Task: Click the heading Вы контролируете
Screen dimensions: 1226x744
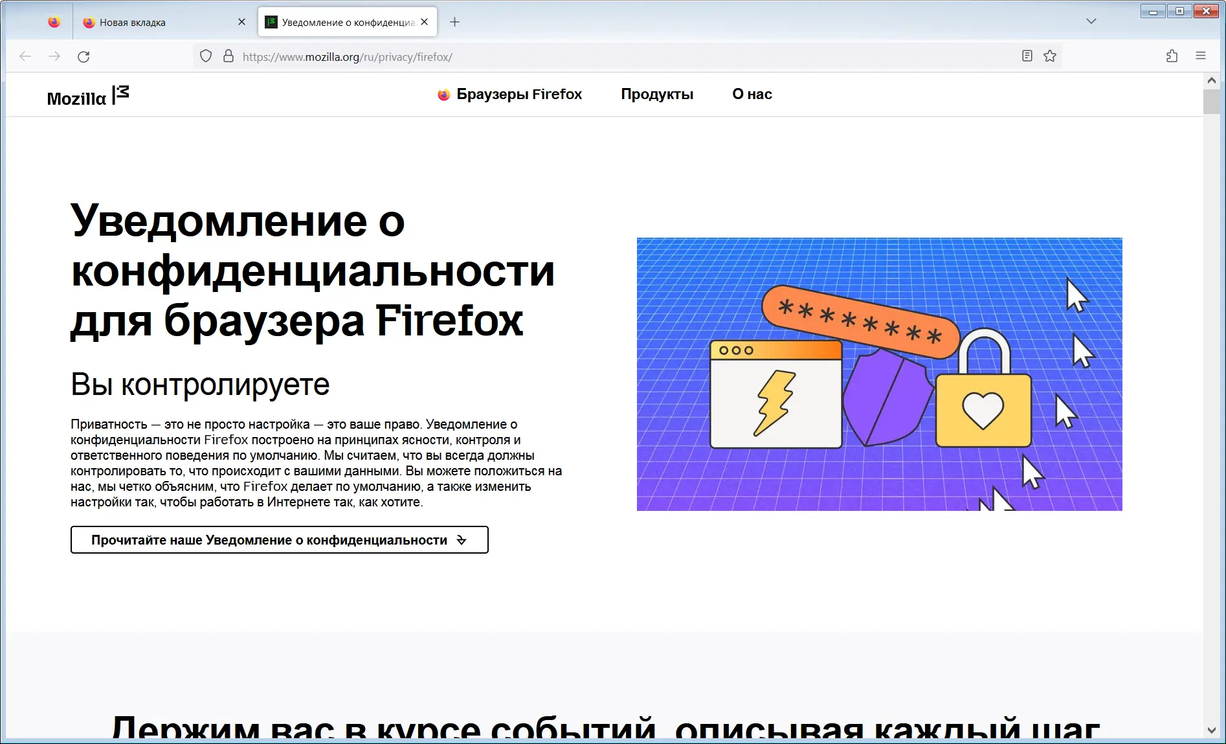Action: tap(200, 385)
